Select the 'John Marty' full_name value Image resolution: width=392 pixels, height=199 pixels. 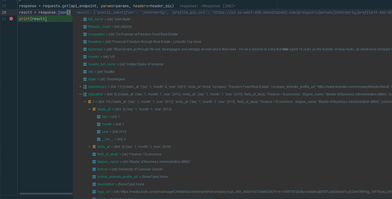coord(123,19)
